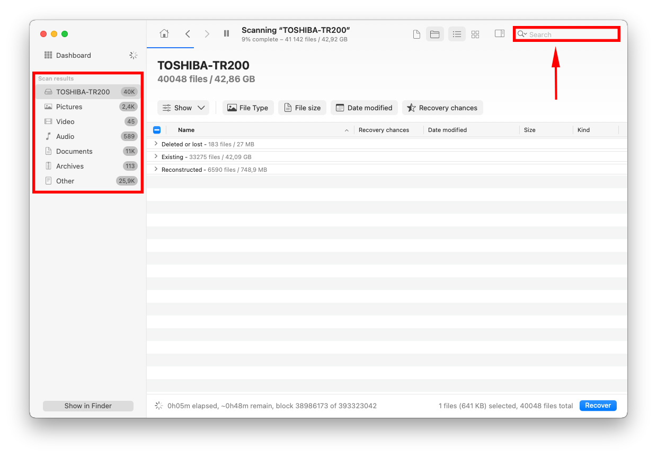Filter by Pictures category
The image size is (657, 457).
88,107
